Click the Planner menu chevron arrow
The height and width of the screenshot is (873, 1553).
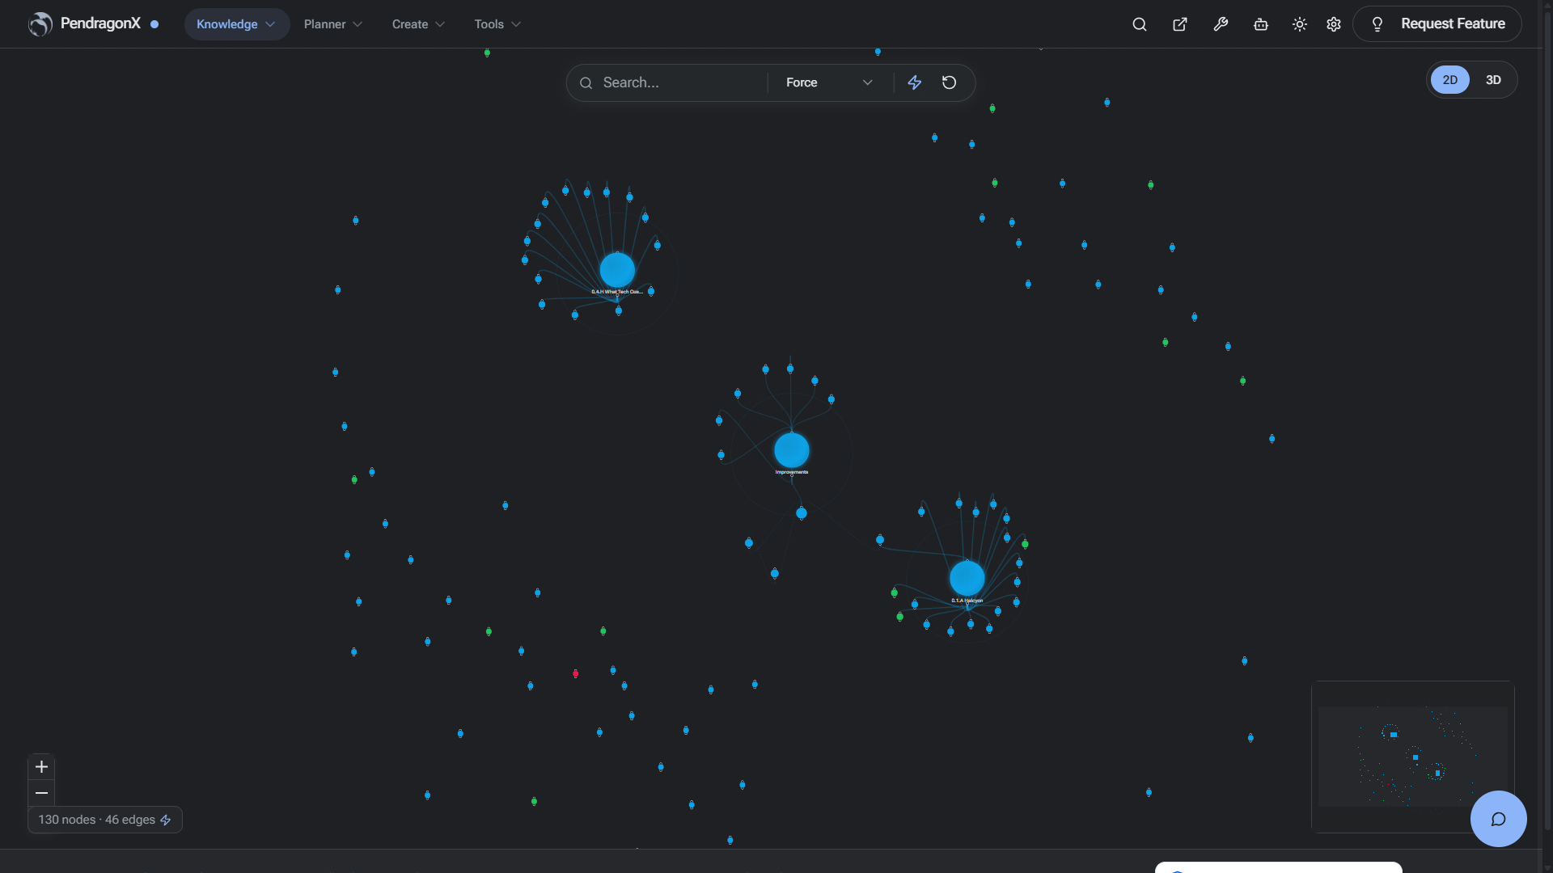coord(358,24)
